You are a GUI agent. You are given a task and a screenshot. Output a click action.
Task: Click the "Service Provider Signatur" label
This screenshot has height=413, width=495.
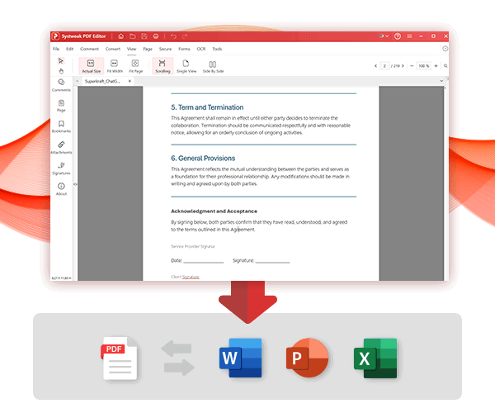pos(192,246)
